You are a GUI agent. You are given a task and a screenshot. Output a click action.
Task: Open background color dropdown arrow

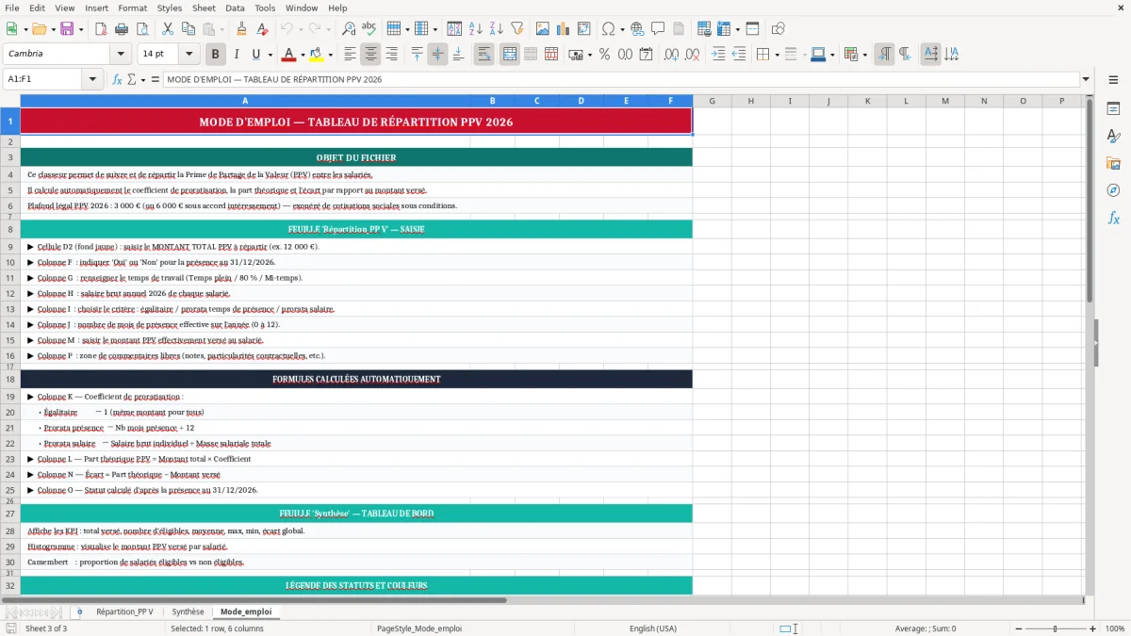pos(331,55)
